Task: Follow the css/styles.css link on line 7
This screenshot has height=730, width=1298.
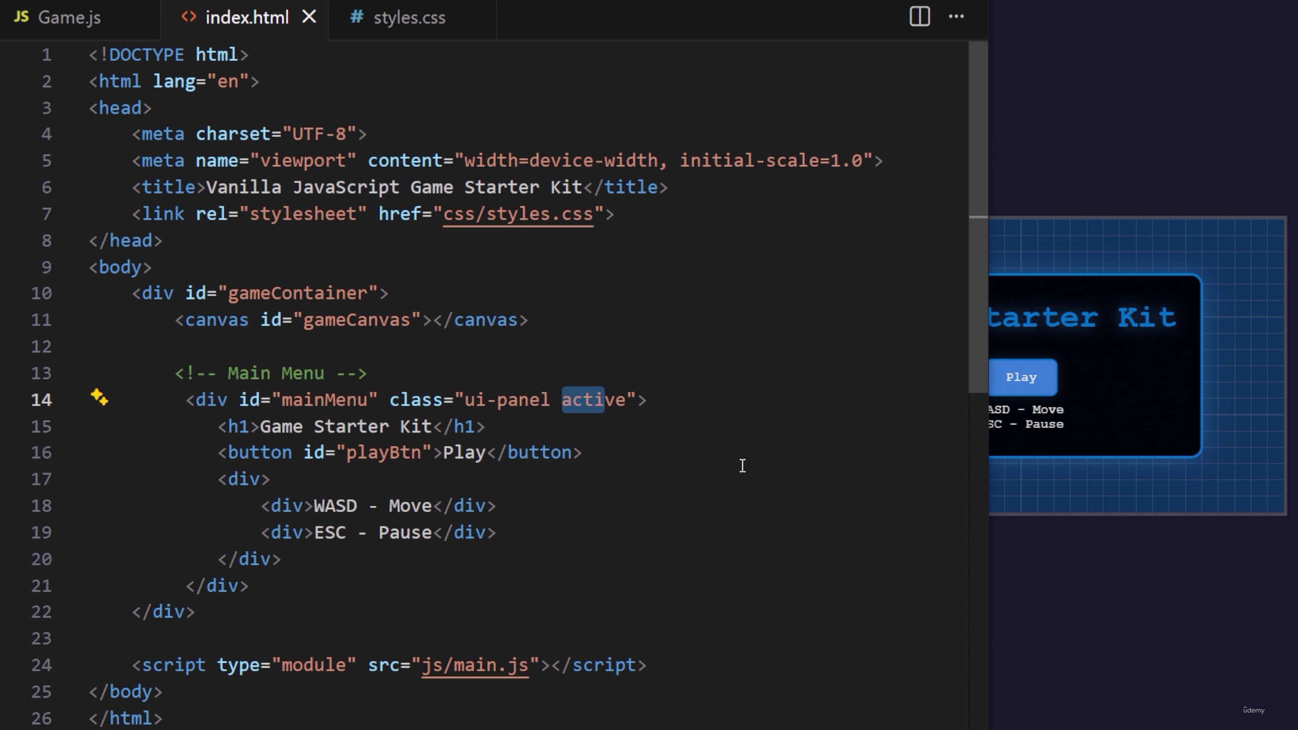Action: pos(518,214)
